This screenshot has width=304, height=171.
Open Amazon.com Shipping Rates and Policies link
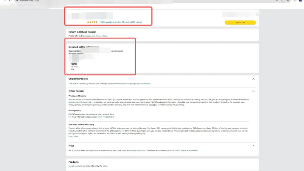pos(133,84)
